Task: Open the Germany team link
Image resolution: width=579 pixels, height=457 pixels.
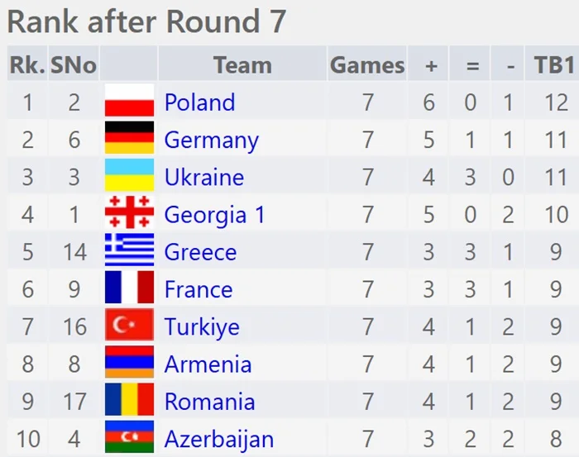Action: tap(211, 140)
